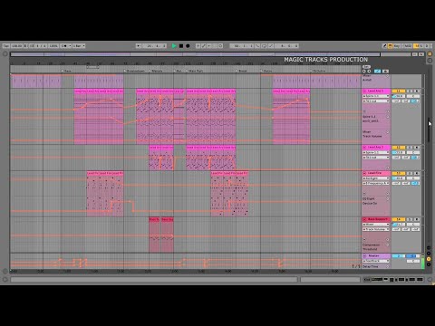Image resolution: width=435 pixels, height=326 pixels.
Task: Toggle Lead Fire yellow track activator
Action: 399,173
